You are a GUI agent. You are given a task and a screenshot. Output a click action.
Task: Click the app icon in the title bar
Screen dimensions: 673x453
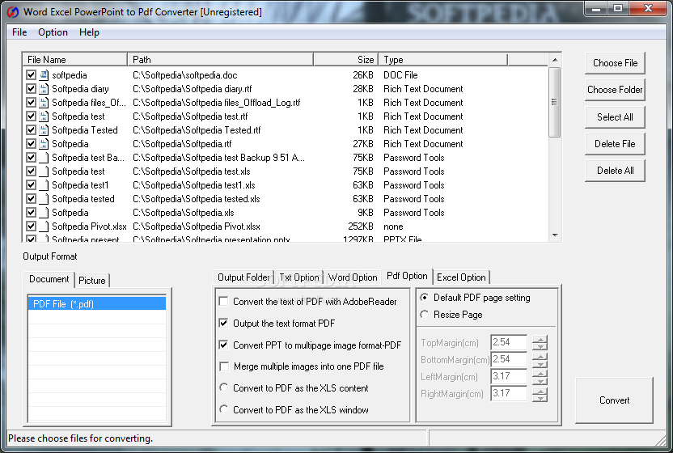tap(12, 12)
